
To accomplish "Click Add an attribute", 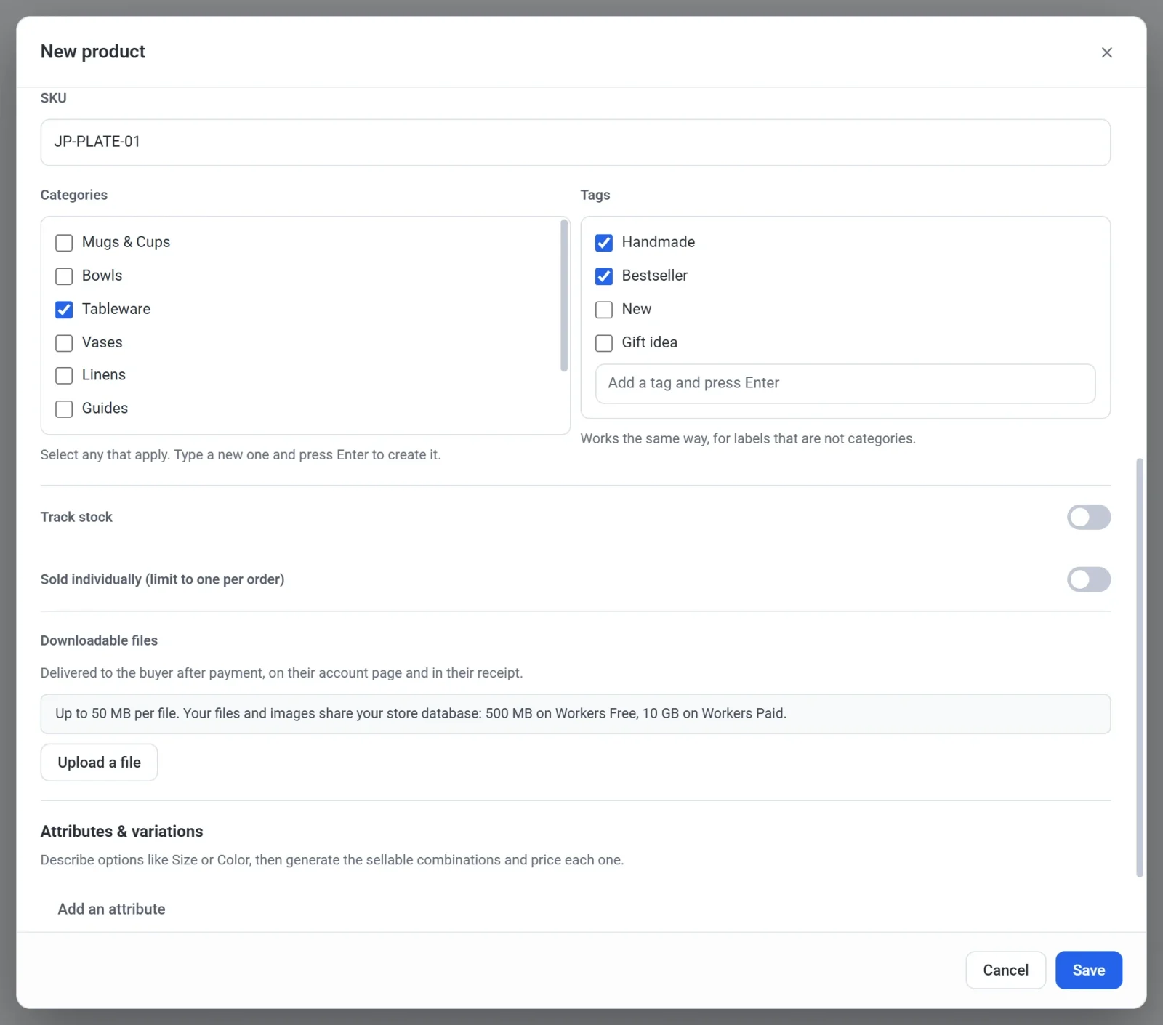I will click(111, 909).
